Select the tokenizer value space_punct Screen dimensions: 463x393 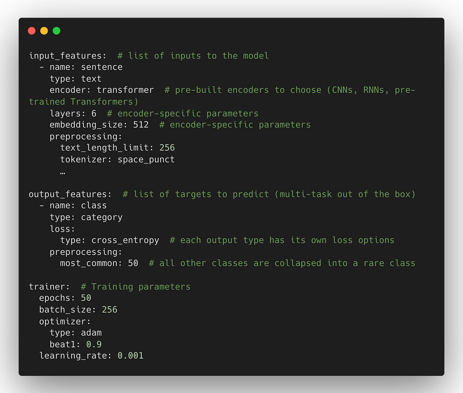tap(146, 159)
